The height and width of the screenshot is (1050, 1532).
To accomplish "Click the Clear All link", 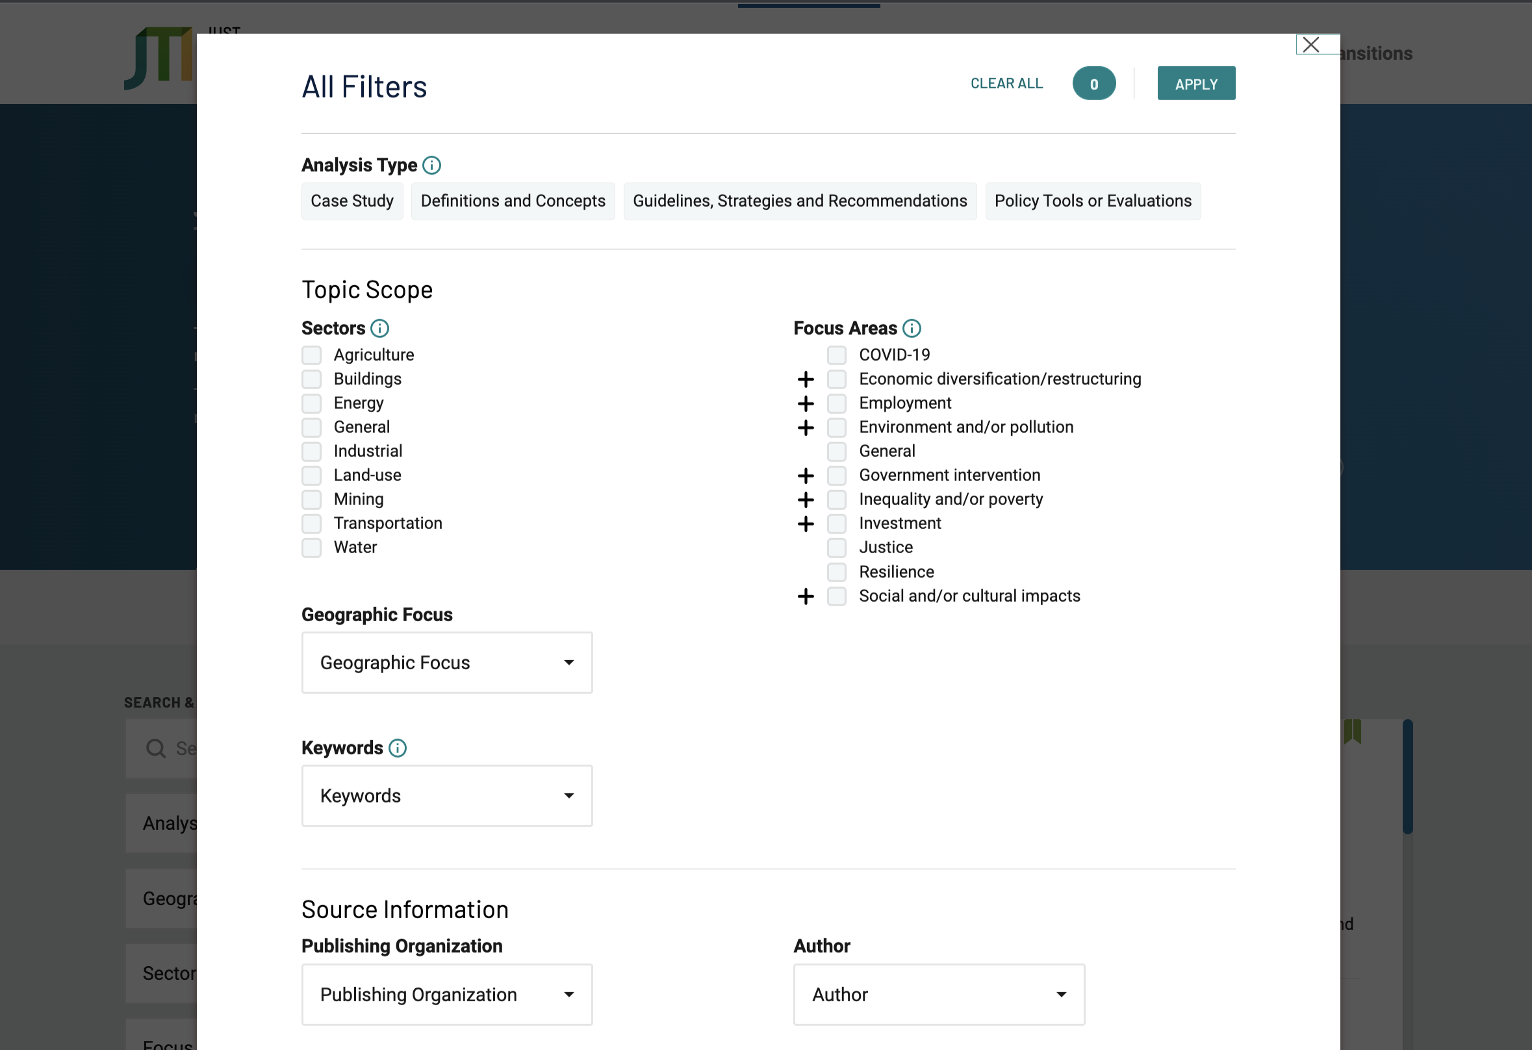I will pos(1006,84).
